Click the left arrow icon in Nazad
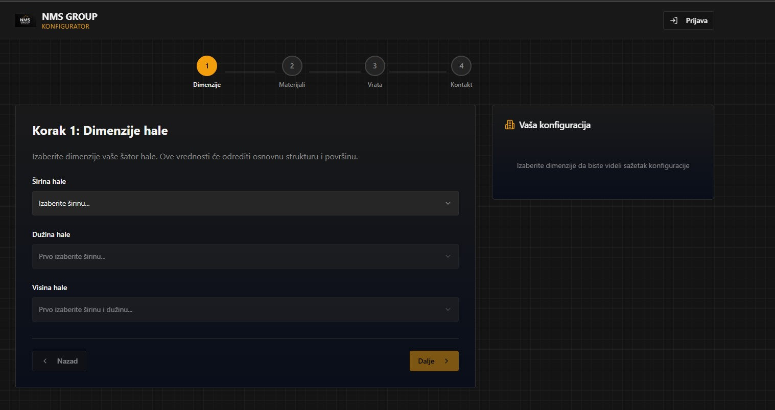The image size is (775, 410). click(45, 361)
